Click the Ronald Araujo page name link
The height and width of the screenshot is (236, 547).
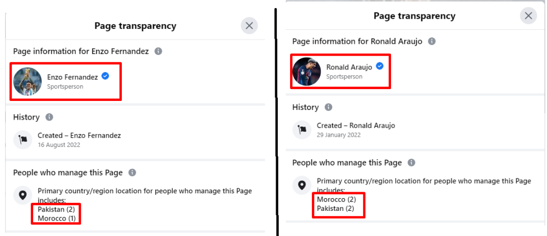point(349,67)
